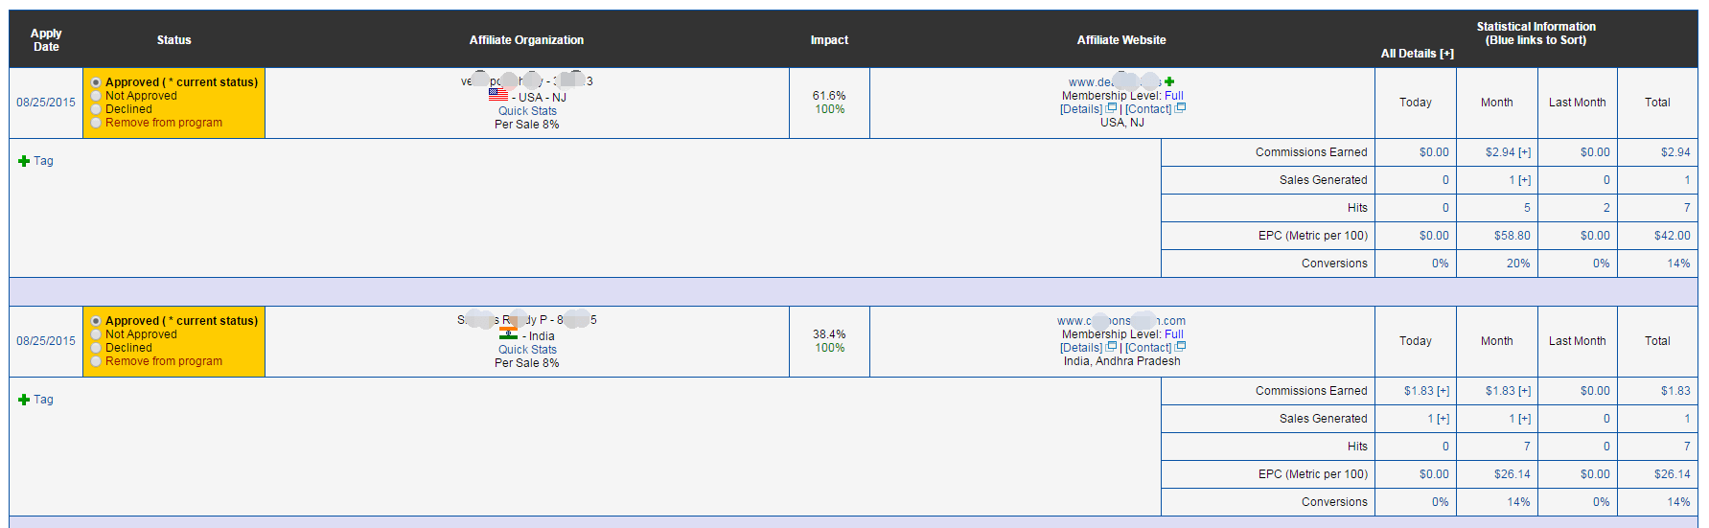Click 08/25/2015 apply date of first affiliate
The image size is (1709, 528).
click(x=45, y=103)
